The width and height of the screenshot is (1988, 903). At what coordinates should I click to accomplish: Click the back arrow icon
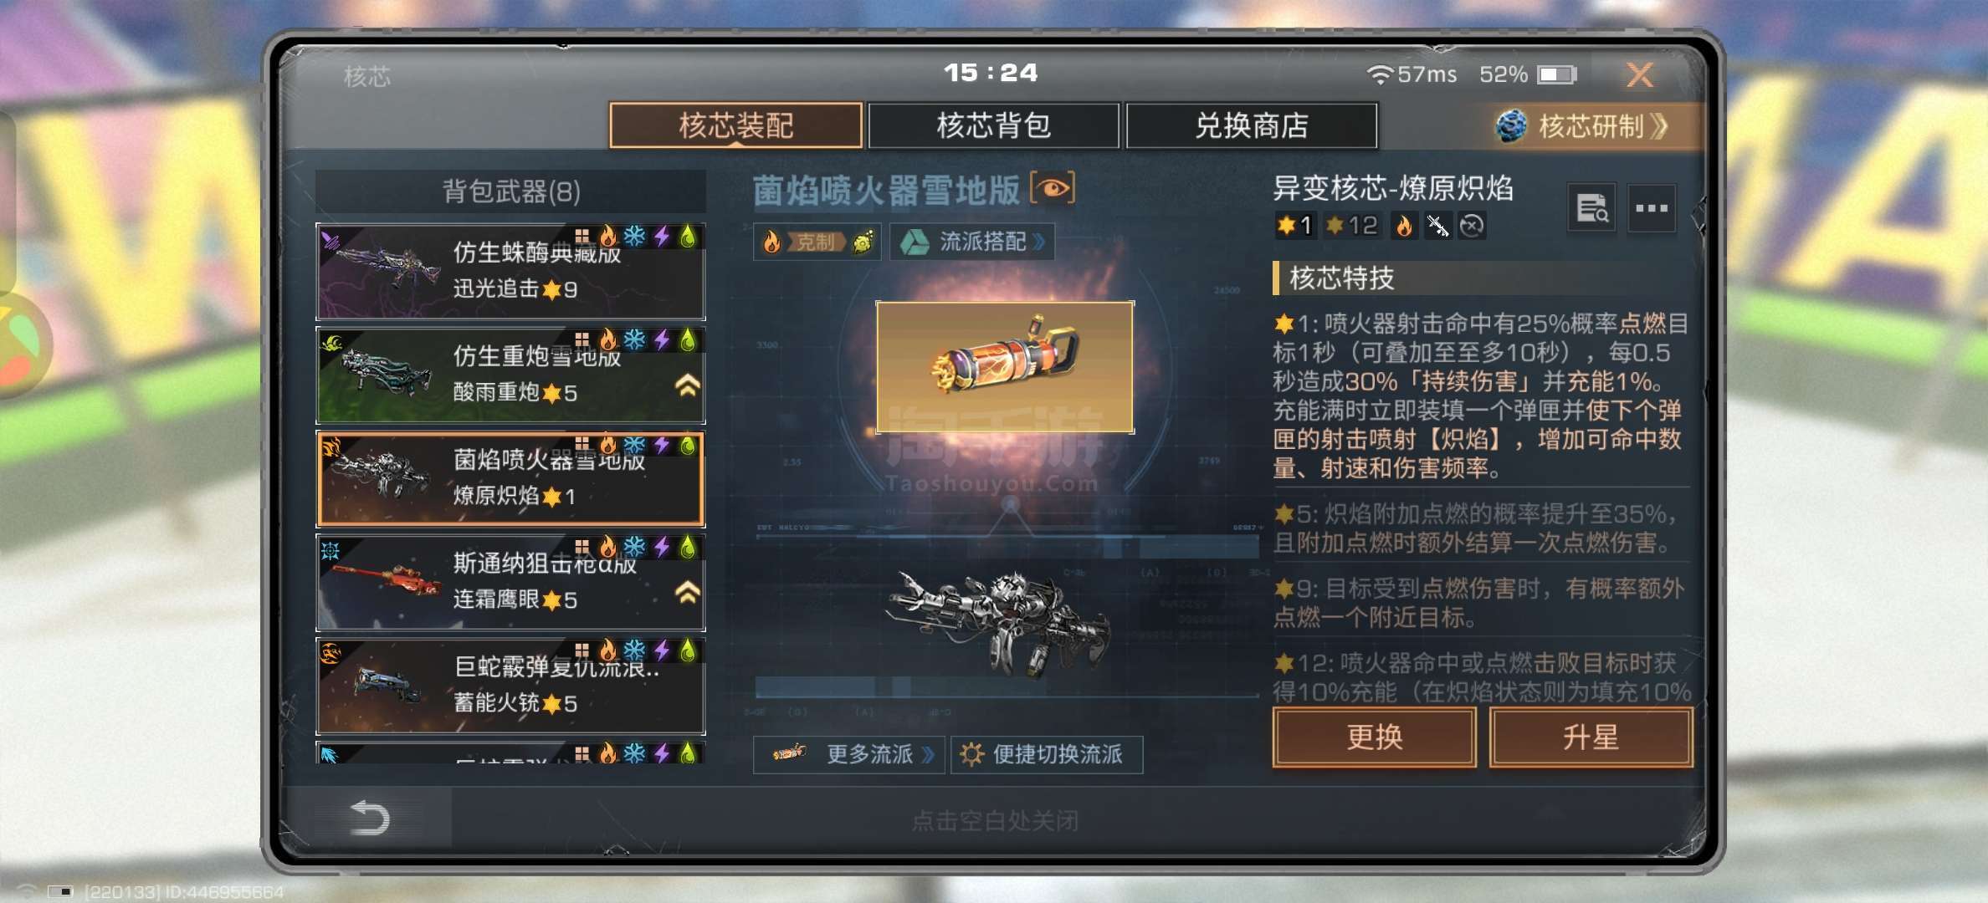pos(369,817)
